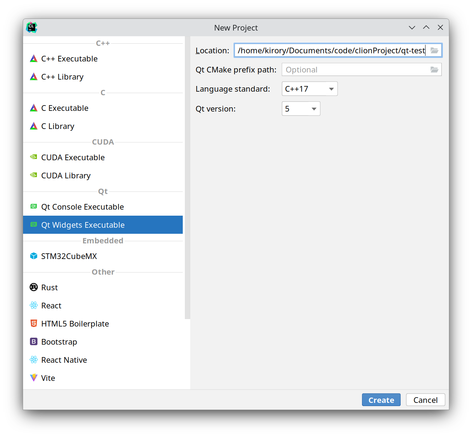Click the Cancel button

click(x=426, y=400)
